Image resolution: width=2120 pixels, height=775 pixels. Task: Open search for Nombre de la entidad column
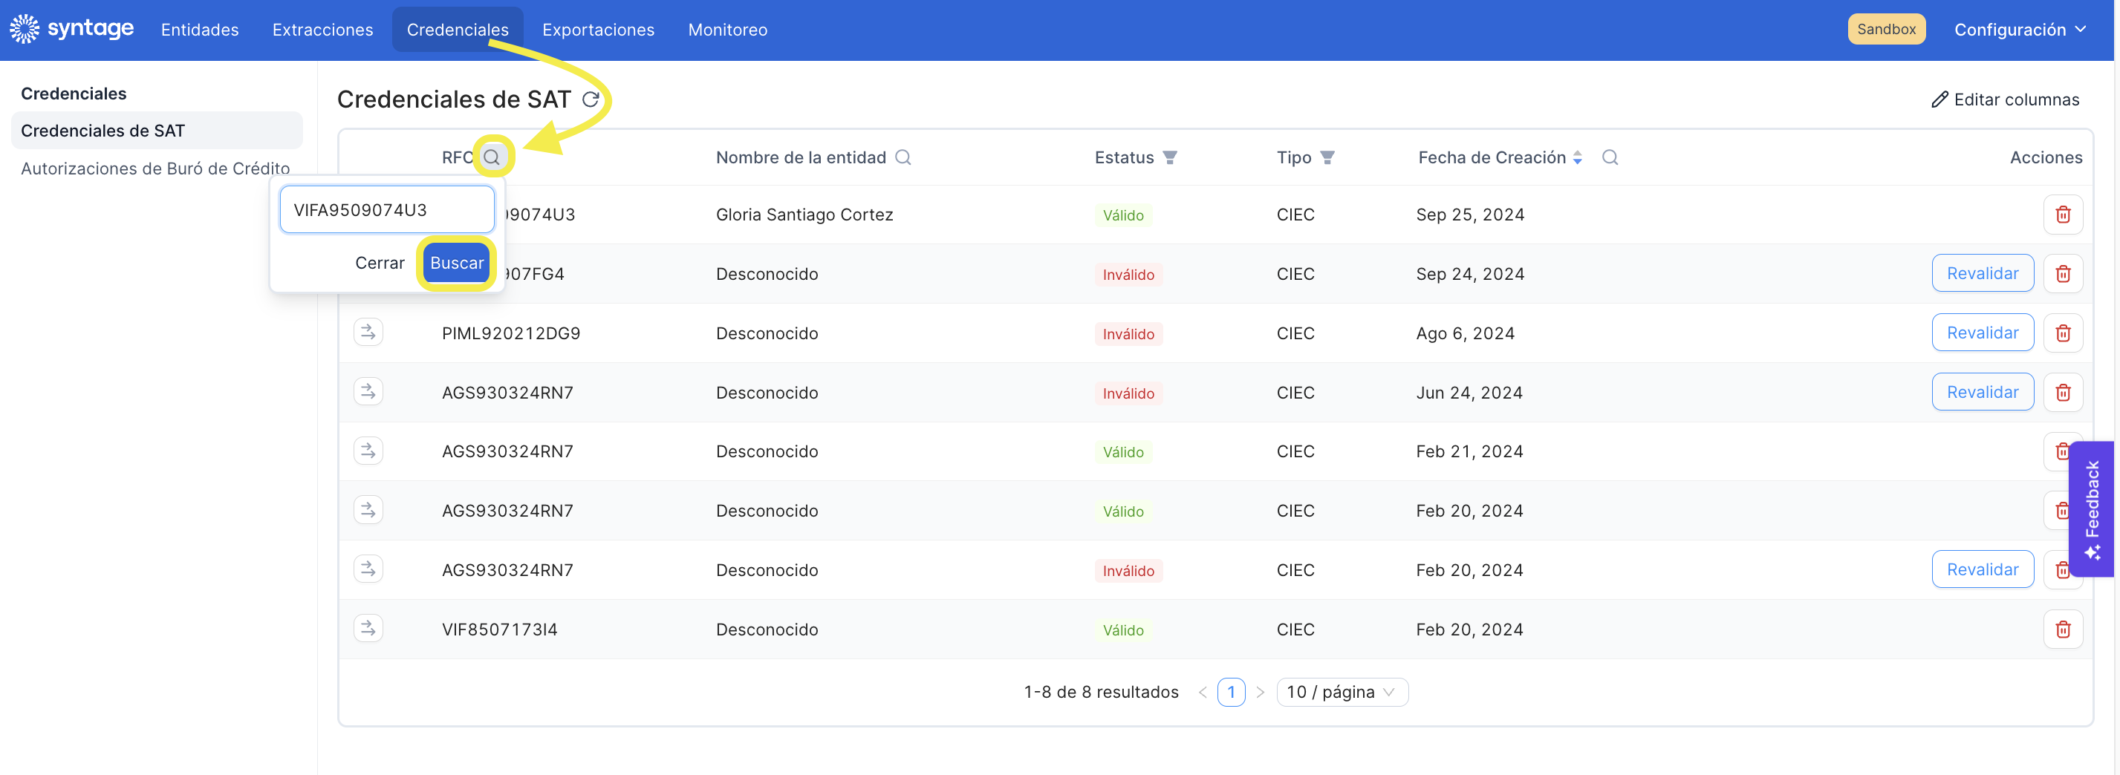(x=903, y=157)
